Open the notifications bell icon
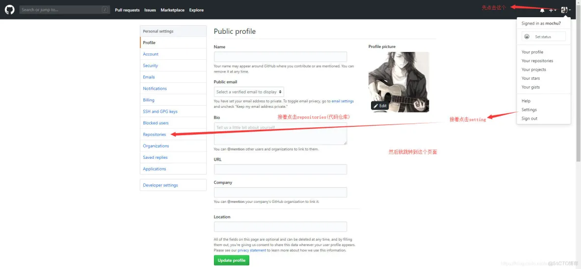The image size is (581, 269). pos(542,10)
